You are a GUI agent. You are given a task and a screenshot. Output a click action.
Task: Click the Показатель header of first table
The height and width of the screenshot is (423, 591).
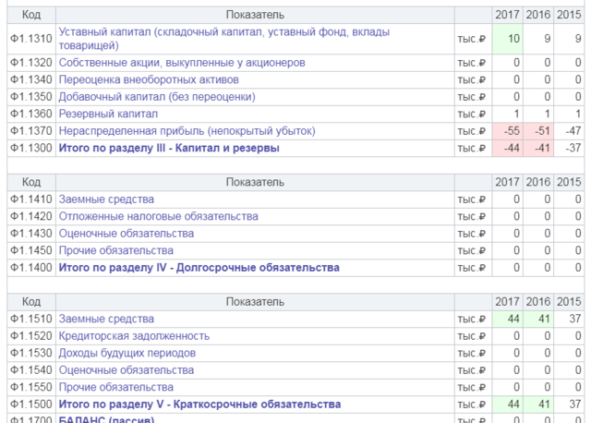click(x=255, y=15)
